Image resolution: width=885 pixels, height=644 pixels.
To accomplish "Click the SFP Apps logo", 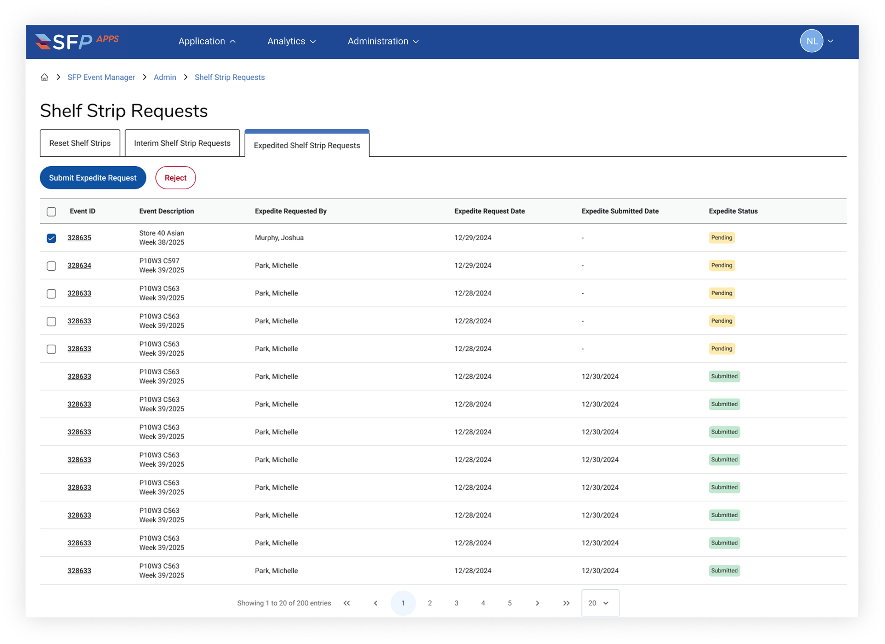I will 77,41.
